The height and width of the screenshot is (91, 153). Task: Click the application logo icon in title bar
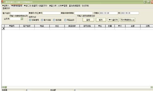tap(3, 2)
